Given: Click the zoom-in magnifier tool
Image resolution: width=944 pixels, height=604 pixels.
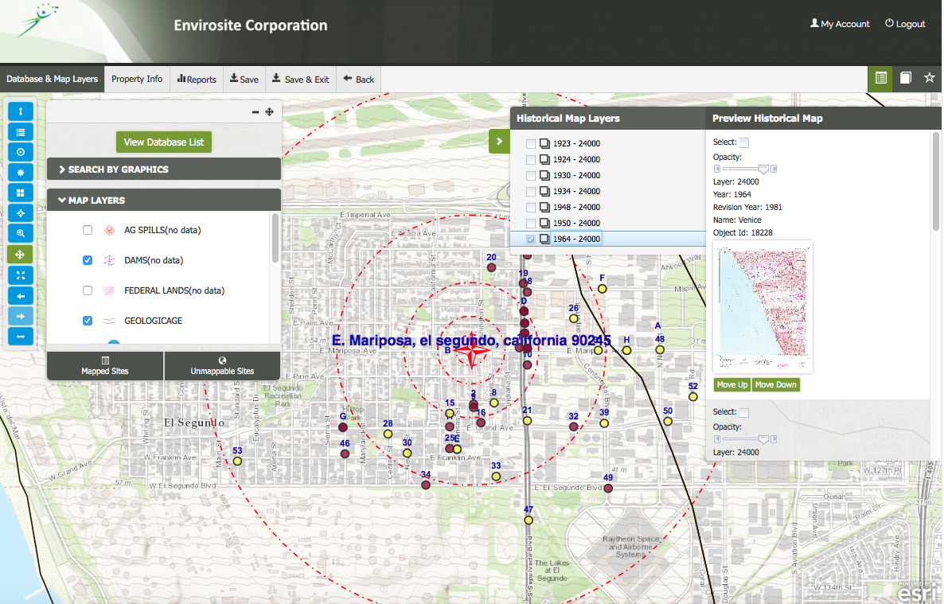Looking at the screenshot, I should (x=21, y=234).
